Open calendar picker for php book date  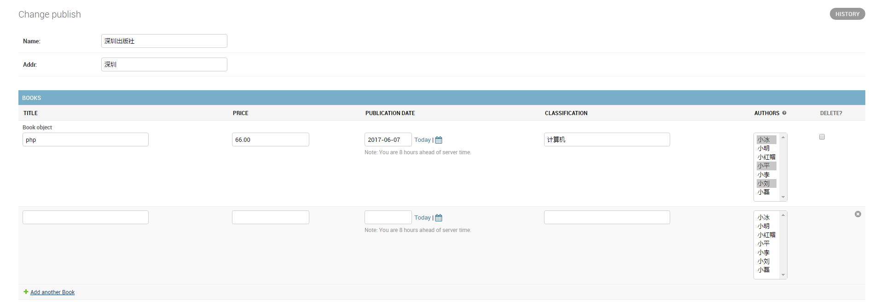(x=439, y=140)
